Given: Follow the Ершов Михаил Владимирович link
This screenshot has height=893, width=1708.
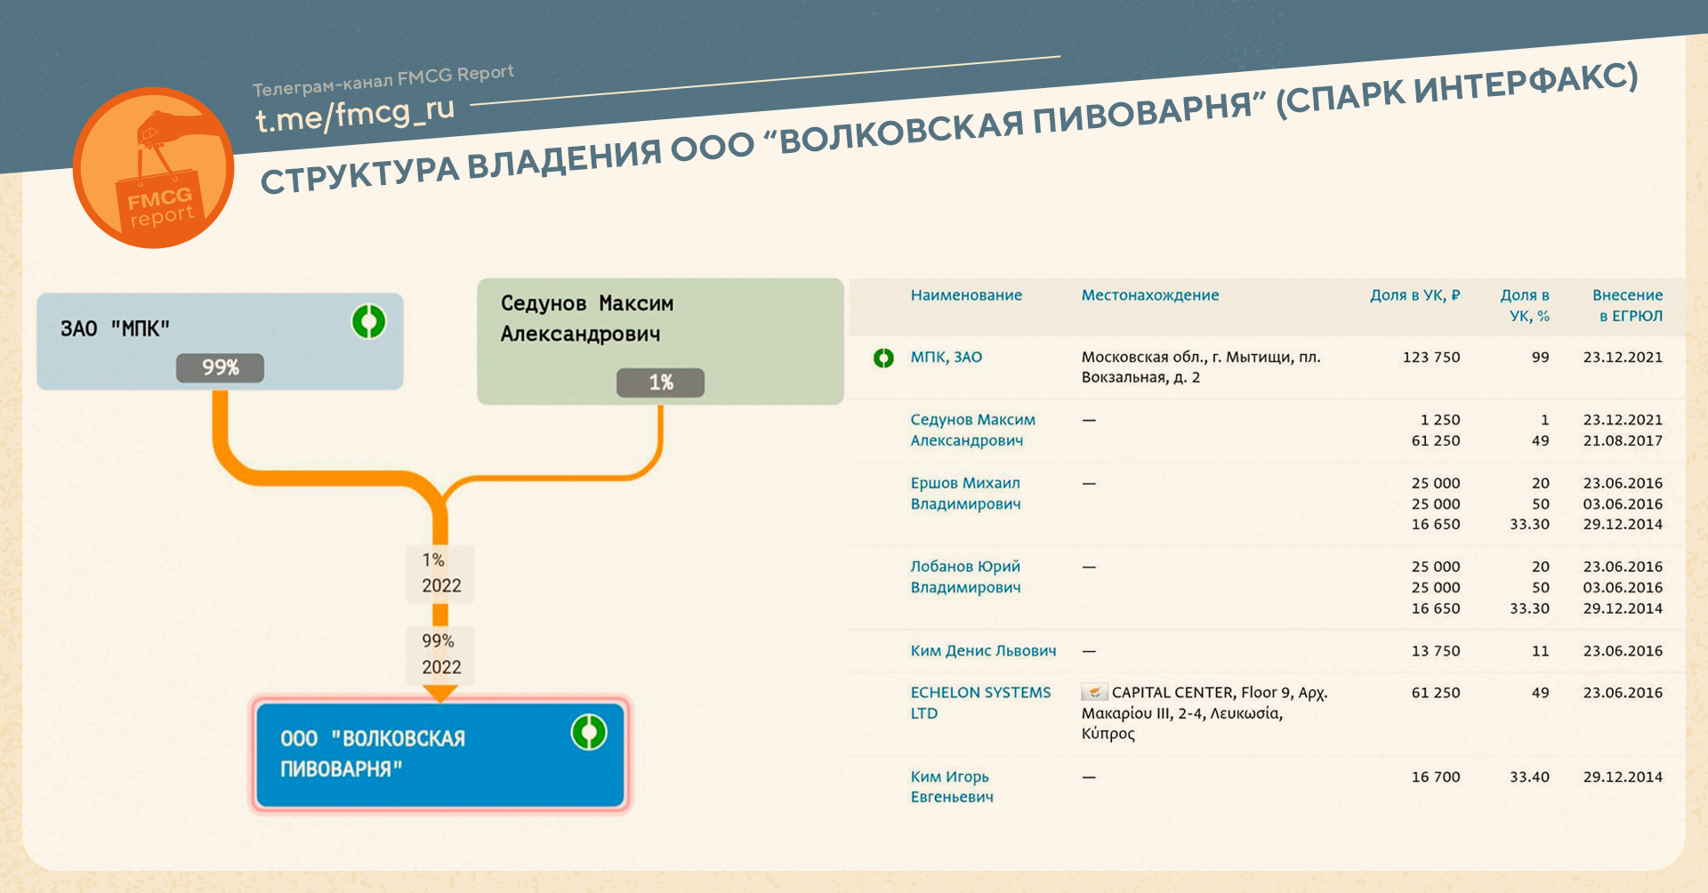Looking at the screenshot, I should pos(965,493).
